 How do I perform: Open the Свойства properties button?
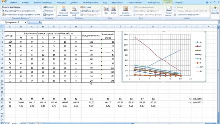coord(214,10)
